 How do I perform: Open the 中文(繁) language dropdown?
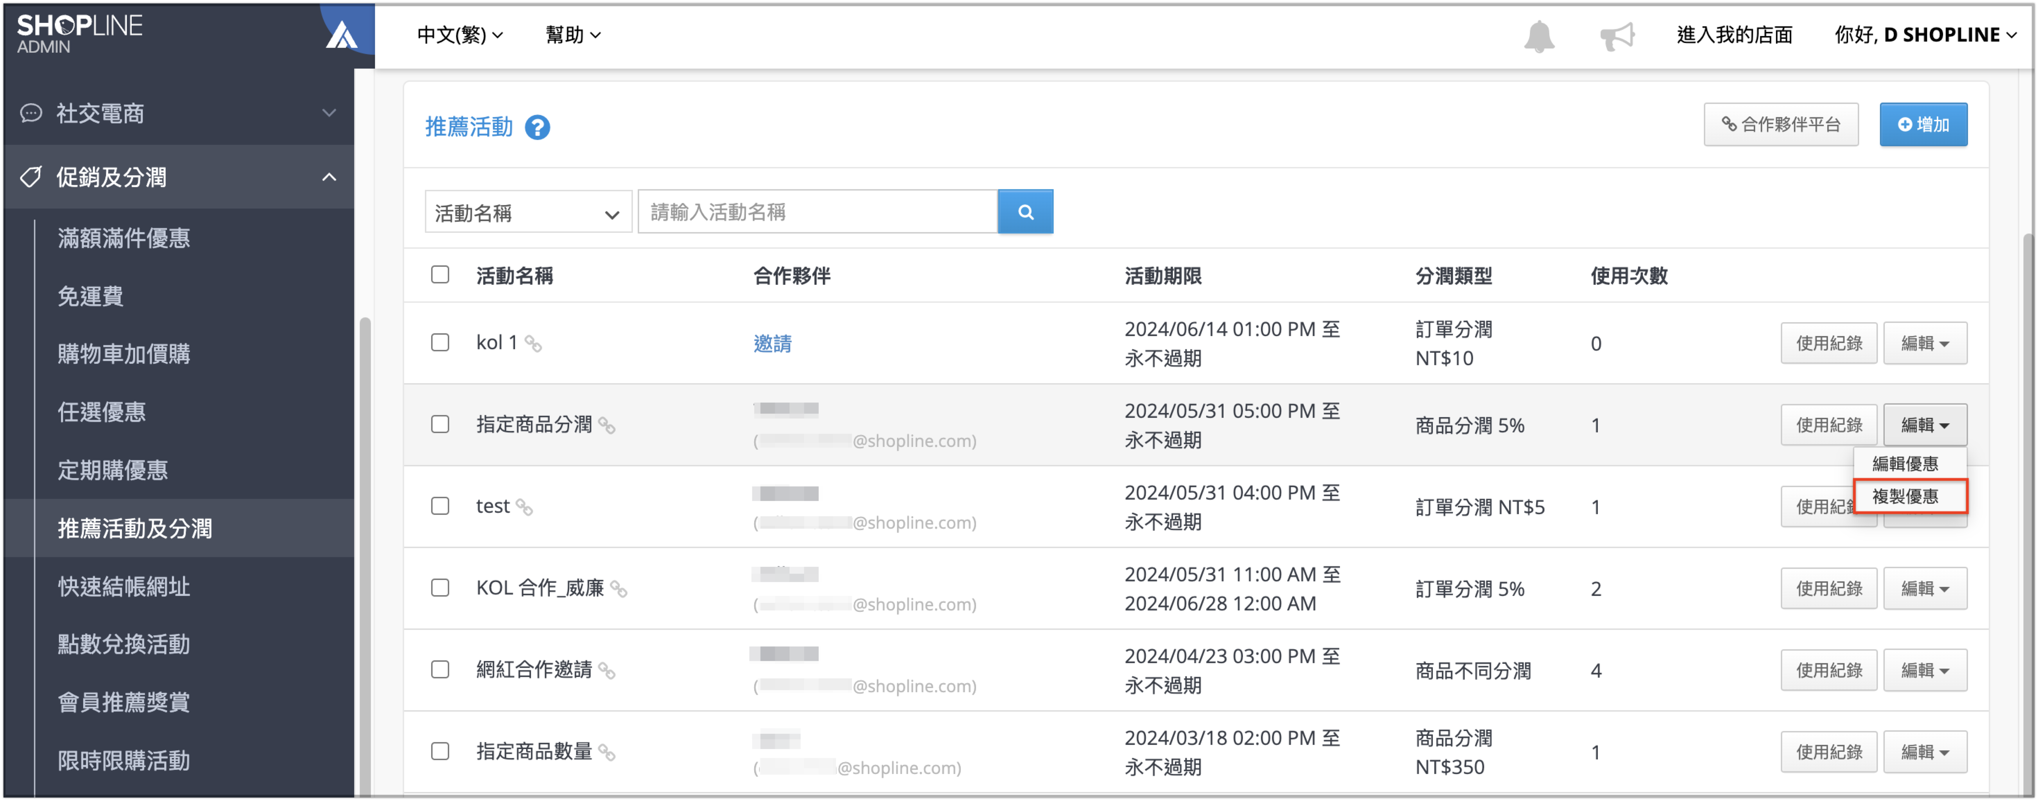pos(460,35)
